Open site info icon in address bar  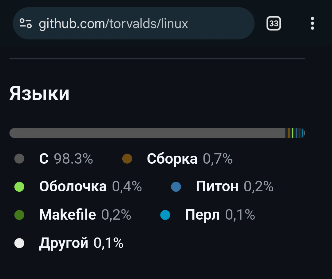point(26,23)
